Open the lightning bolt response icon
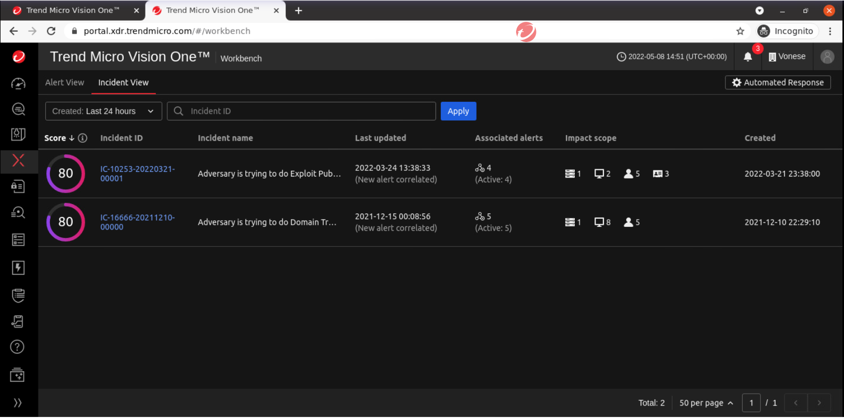This screenshot has height=418, width=844. 18,268
